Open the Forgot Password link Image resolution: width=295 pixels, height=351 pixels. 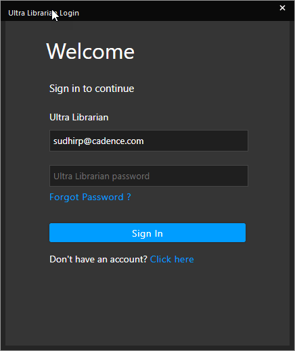90,197
